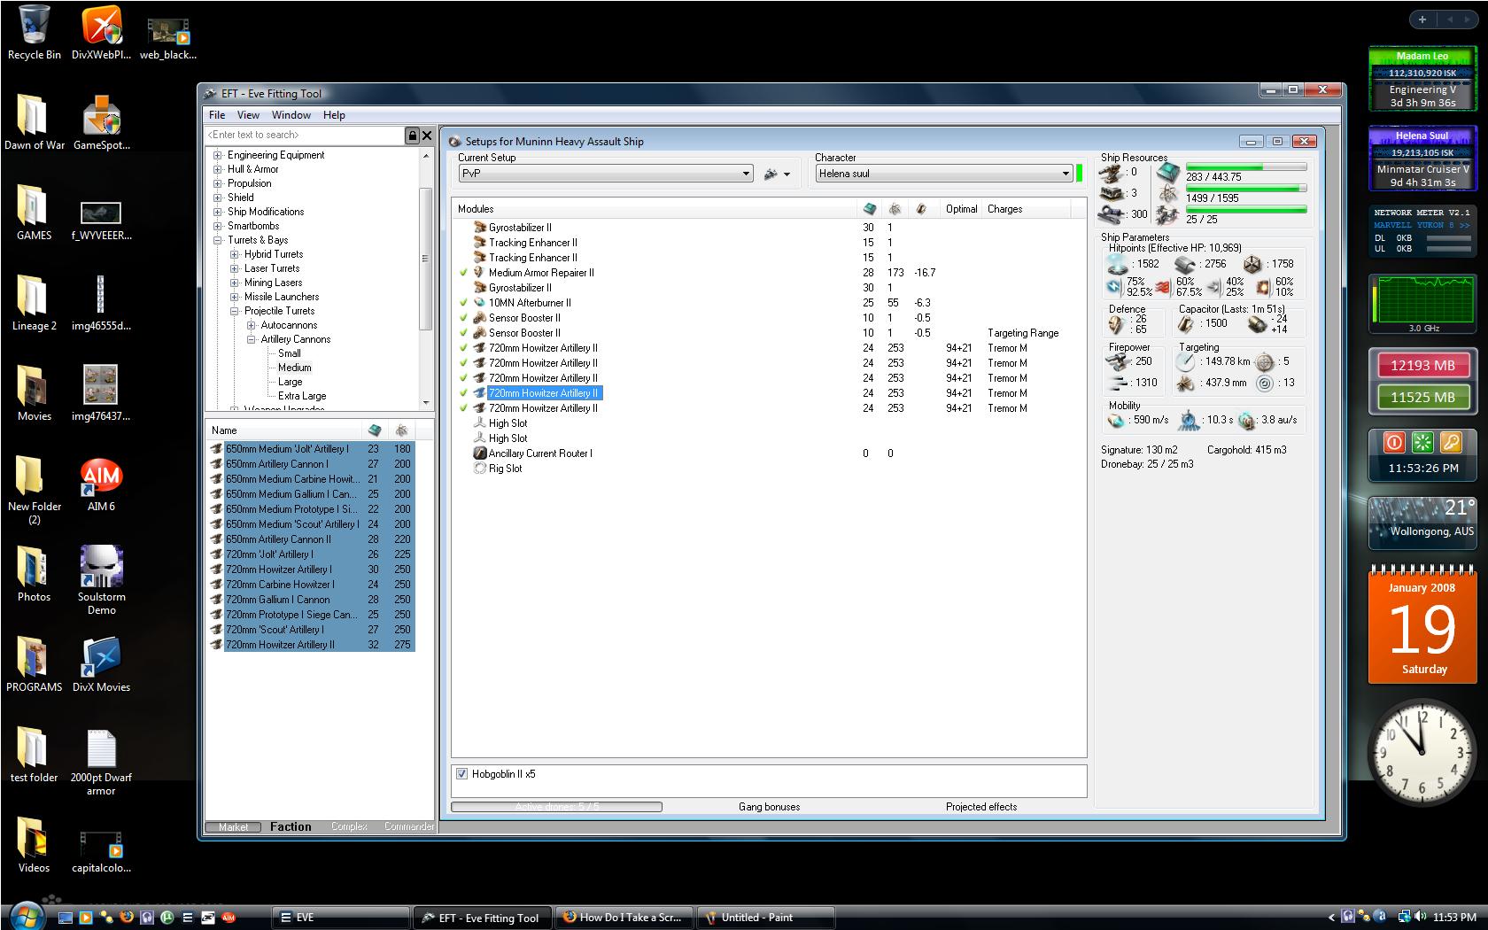Sort the item list by its powergrid icon column
This screenshot has height=930, width=1488.
click(x=401, y=430)
